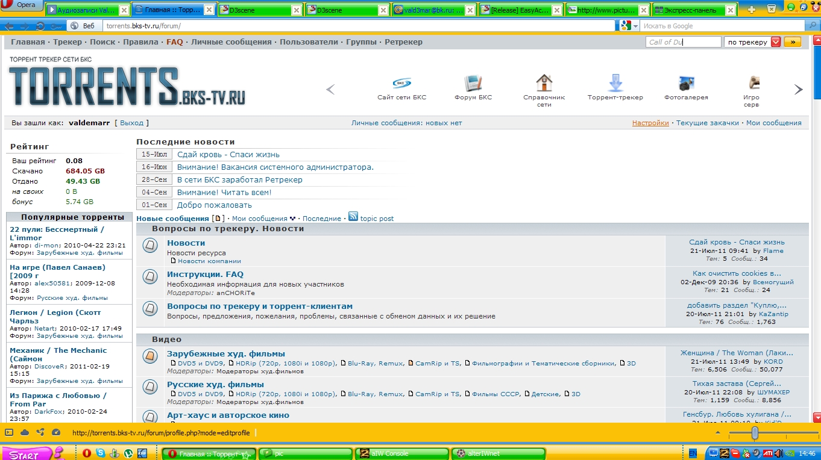Image resolution: width=821 pixels, height=460 pixels.
Task: Open popular torrent Механик / The Mechanic
Action: coord(58,355)
